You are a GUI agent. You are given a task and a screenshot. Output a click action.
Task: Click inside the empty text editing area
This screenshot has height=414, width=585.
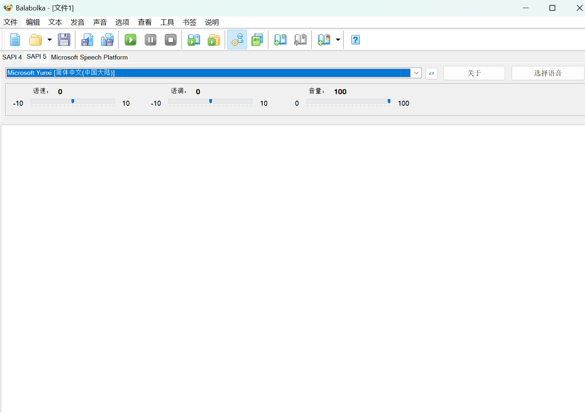(293, 269)
